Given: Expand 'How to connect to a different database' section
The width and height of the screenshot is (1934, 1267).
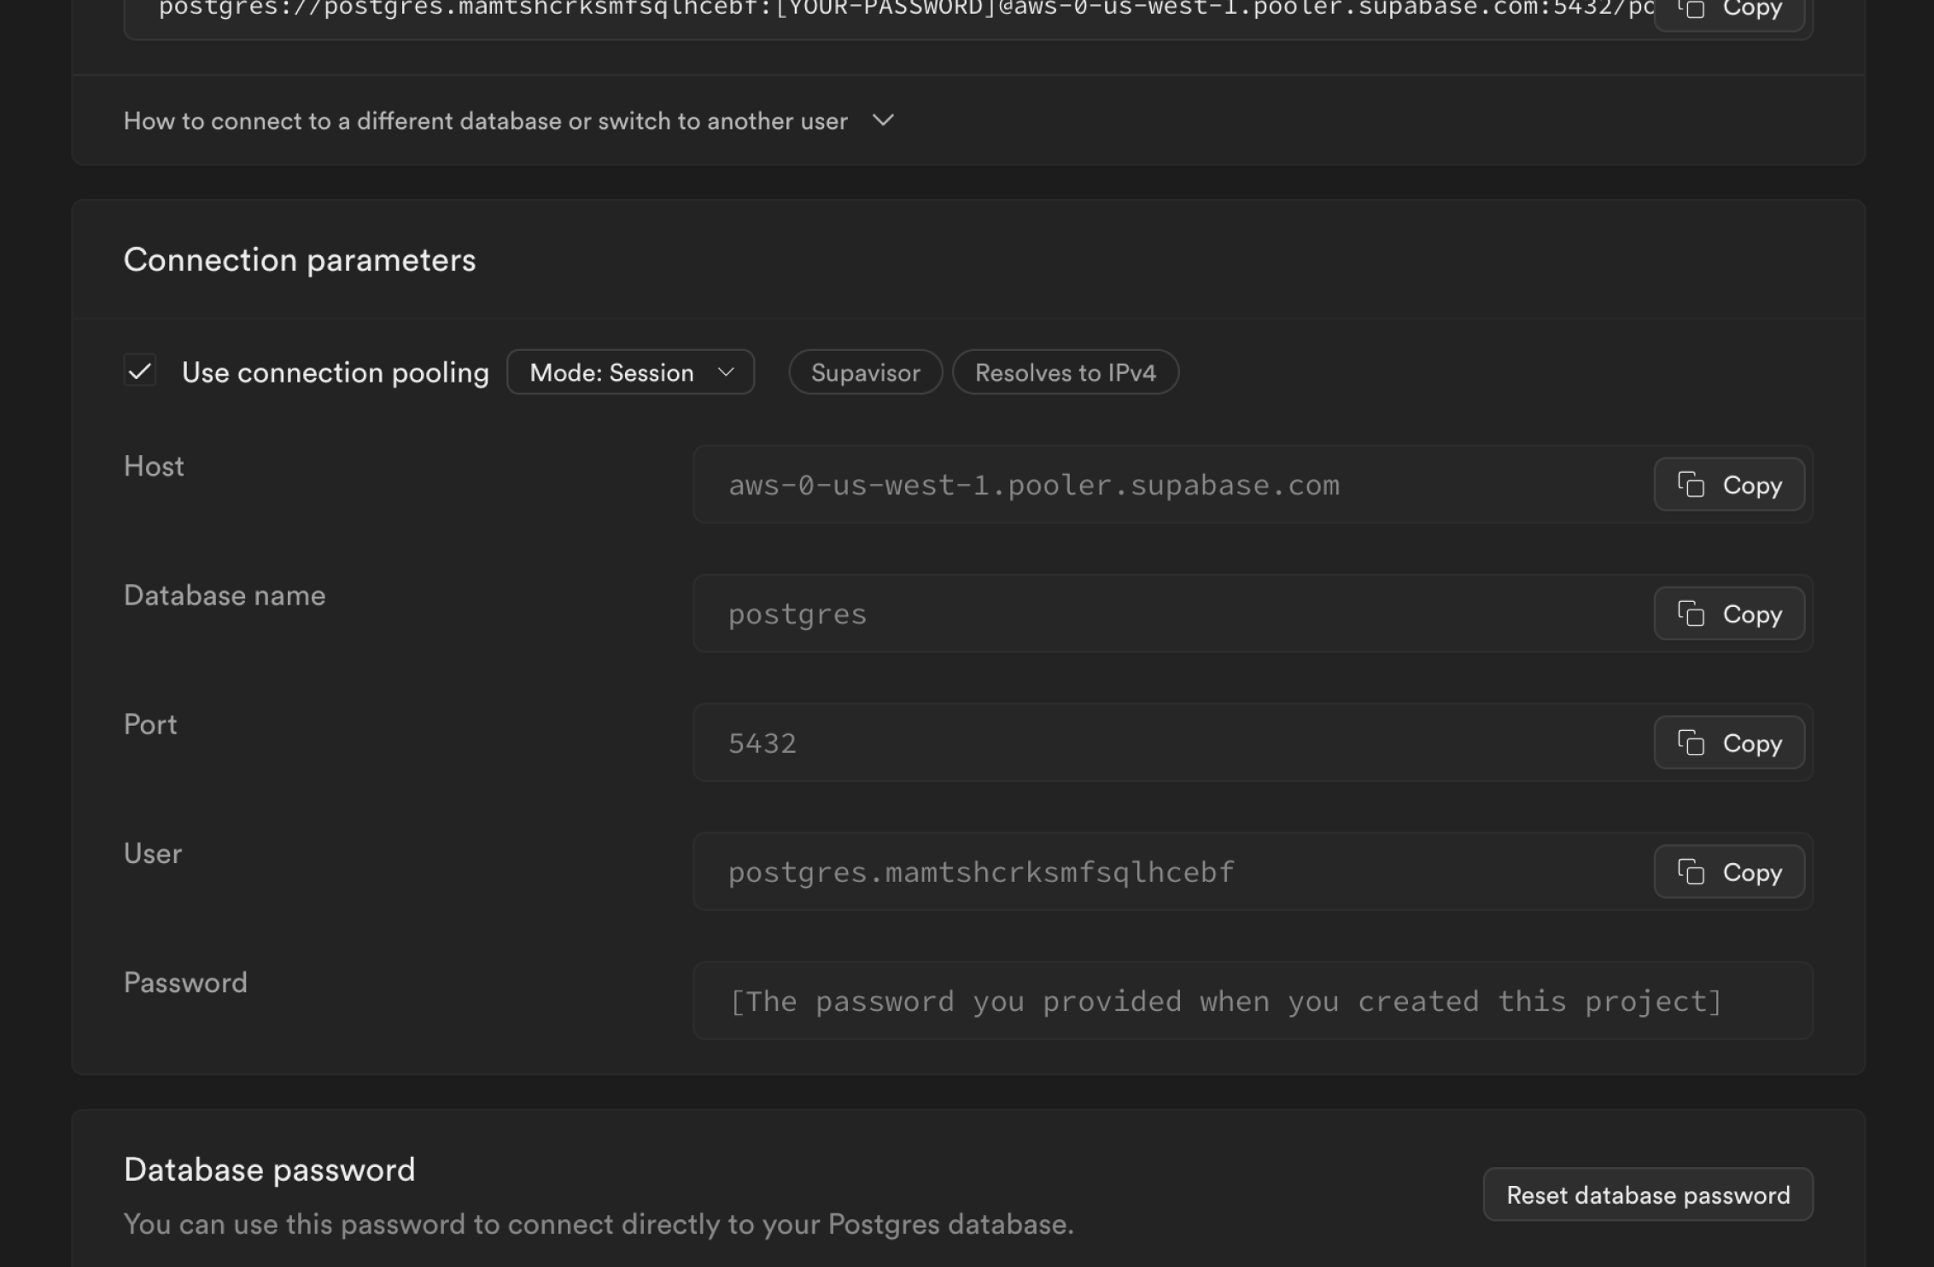Looking at the screenshot, I should pos(509,121).
